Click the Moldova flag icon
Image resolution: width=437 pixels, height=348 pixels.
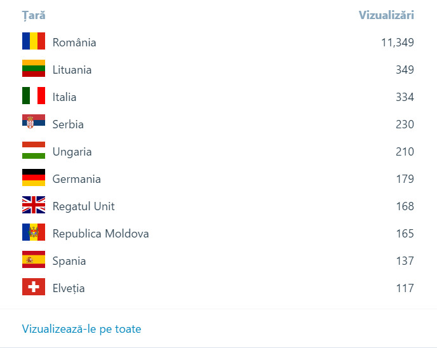tap(34, 233)
